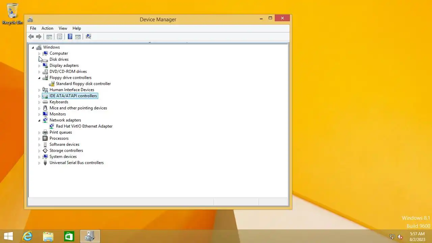Image resolution: width=432 pixels, height=243 pixels.
Task: Click the Start button on the taskbar
Action: [x=8, y=236]
